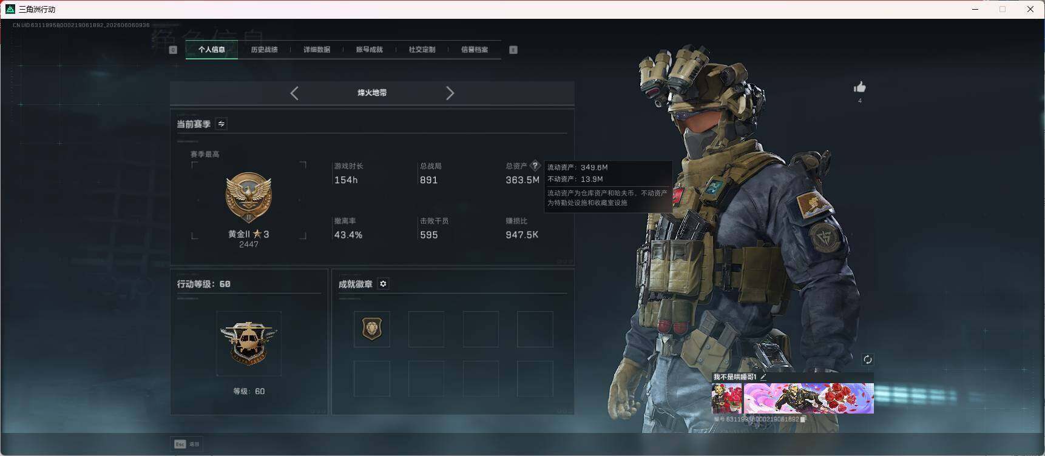This screenshot has height=456, width=1045.
Task: Click the 总资产 363.5M value
Action: [522, 180]
